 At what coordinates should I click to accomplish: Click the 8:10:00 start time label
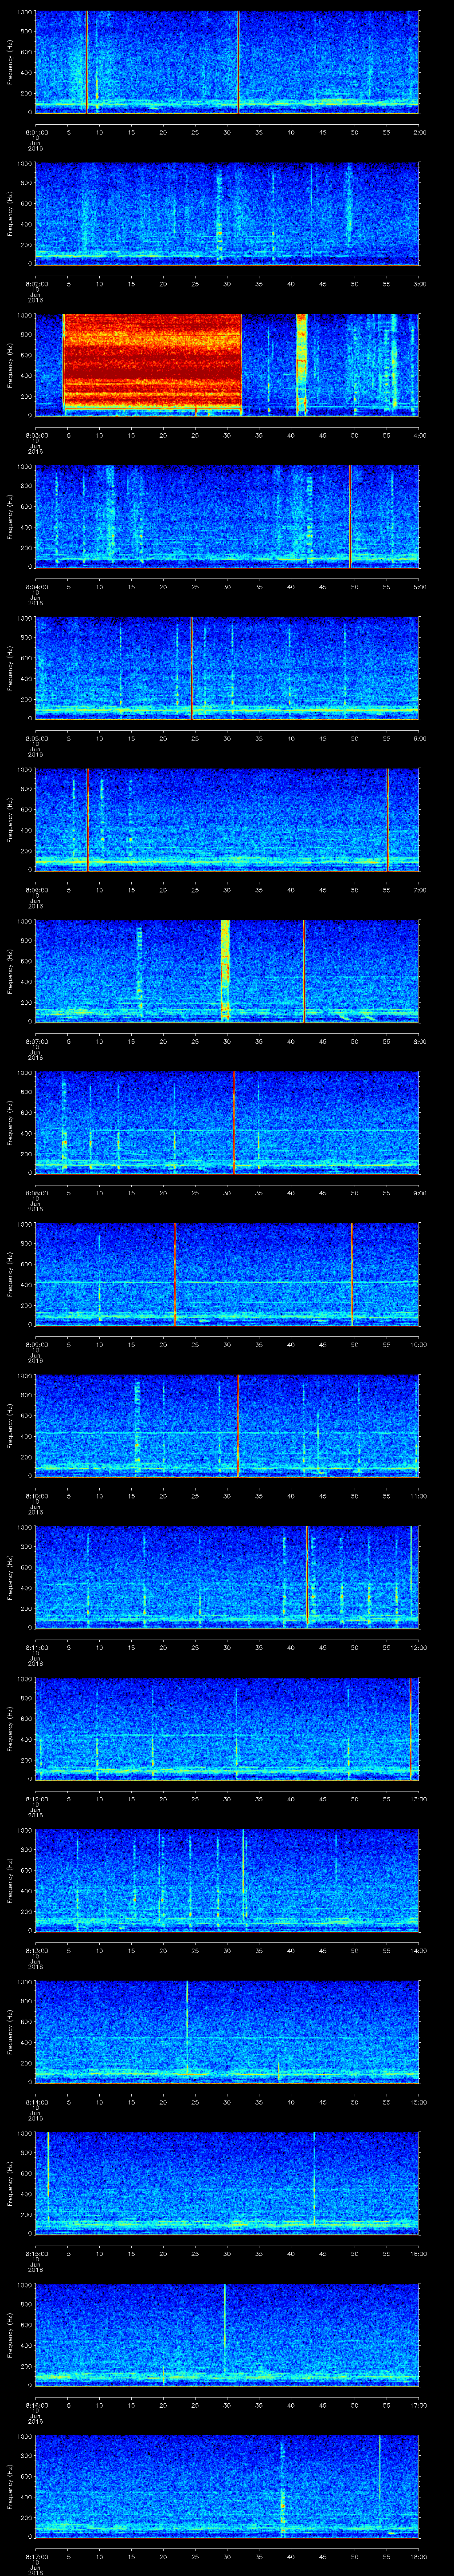pyautogui.click(x=36, y=1496)
